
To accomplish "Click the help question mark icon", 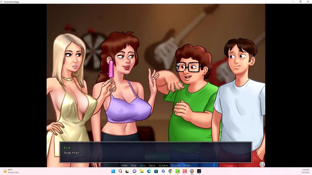I will click(262, 164).
